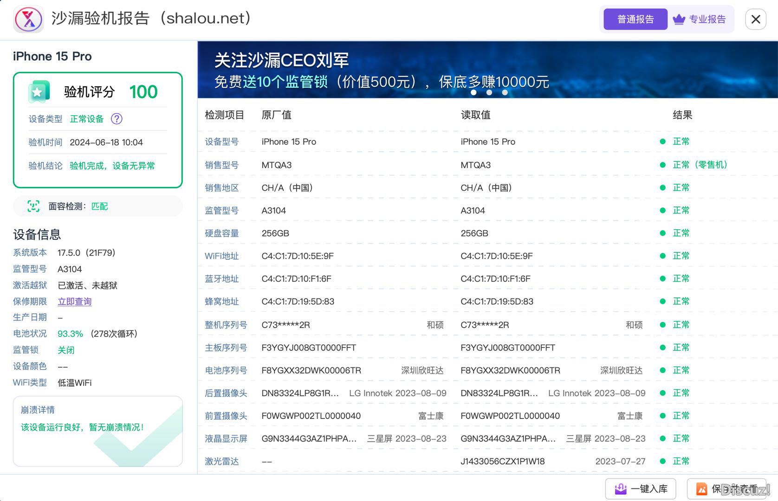Click the 销售地区 row label
The width and height of the screenshot is (778, 501).
click(222, 188)
